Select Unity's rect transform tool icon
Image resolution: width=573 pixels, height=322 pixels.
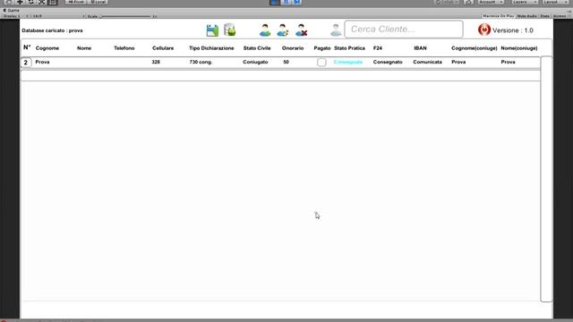(53, 2)
